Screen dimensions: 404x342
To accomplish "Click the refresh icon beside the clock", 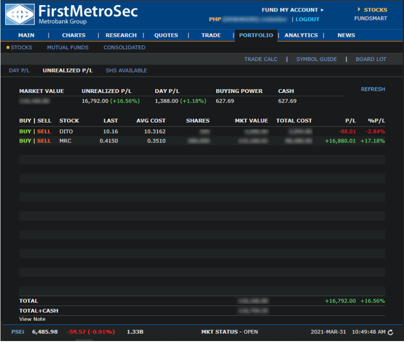I will tap(390, 333).
